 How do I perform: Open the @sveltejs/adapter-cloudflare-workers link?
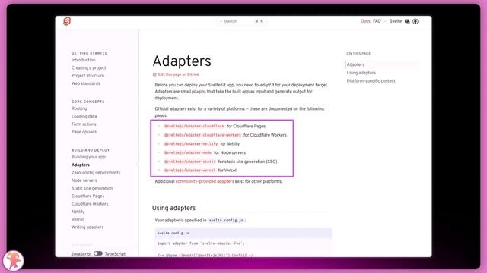202,135
